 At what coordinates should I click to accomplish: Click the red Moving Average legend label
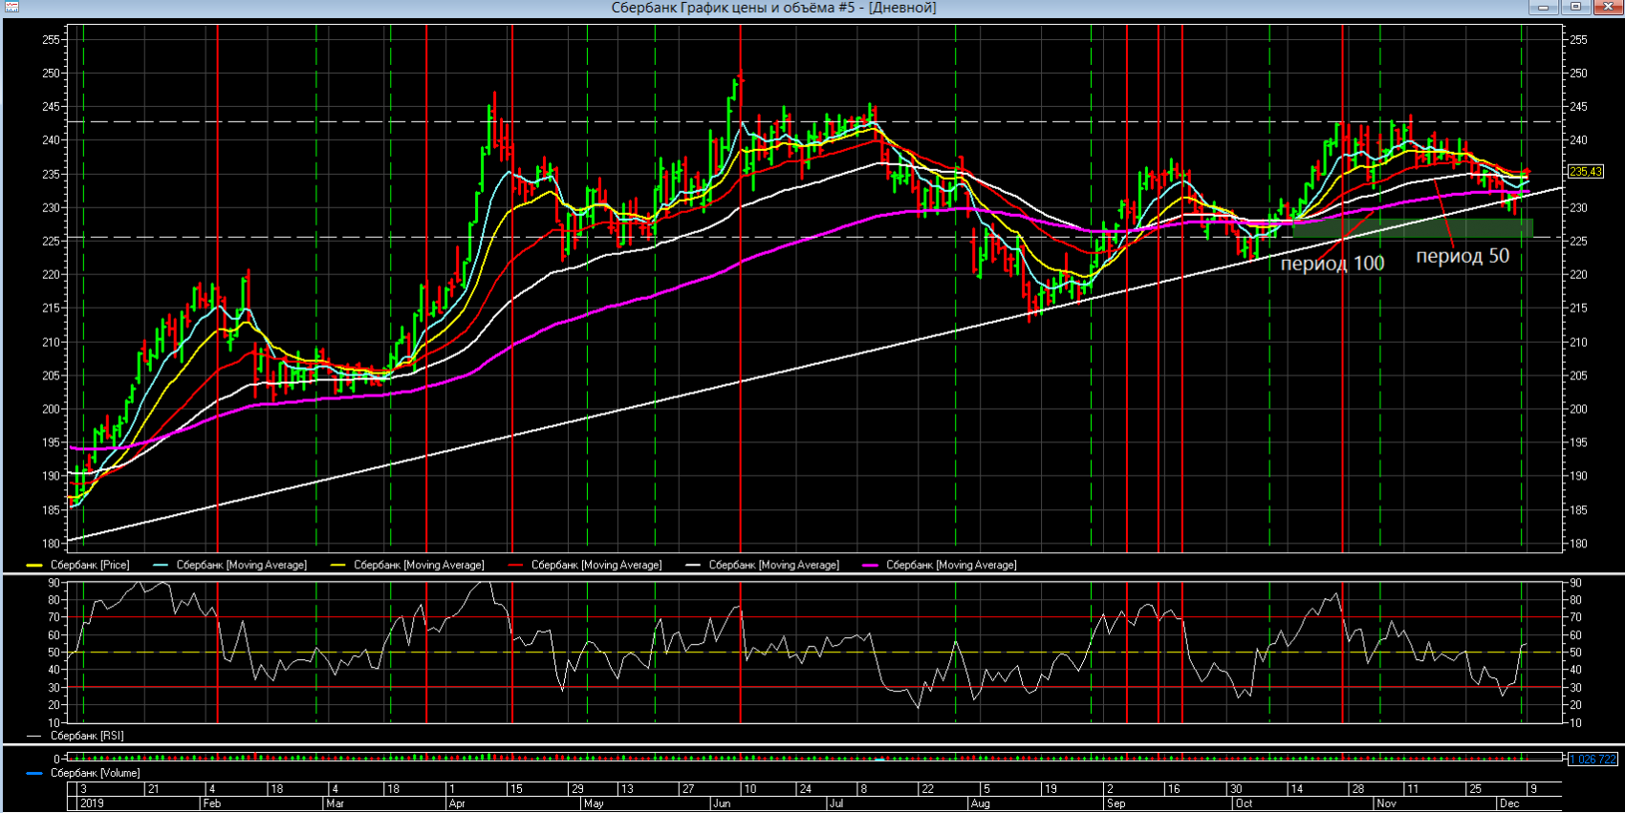pyautogui.click(x=596, y=565)
